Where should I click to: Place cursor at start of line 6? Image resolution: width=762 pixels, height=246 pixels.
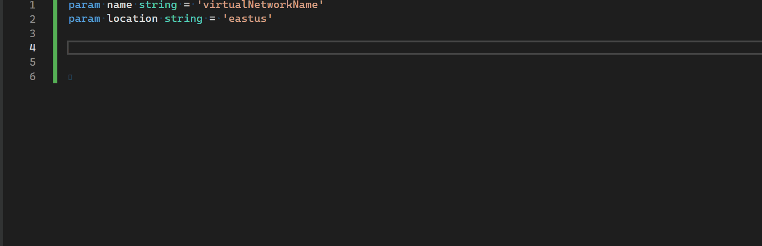point(70,77)
